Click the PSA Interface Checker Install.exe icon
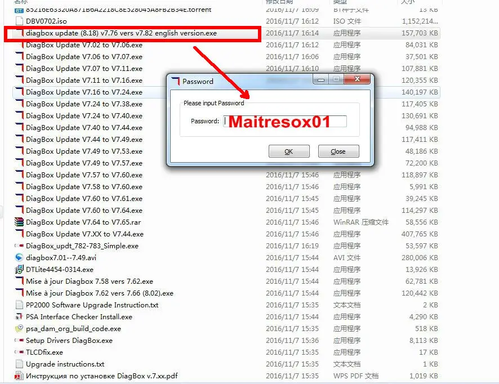The image size is (499, 384). 19,316
